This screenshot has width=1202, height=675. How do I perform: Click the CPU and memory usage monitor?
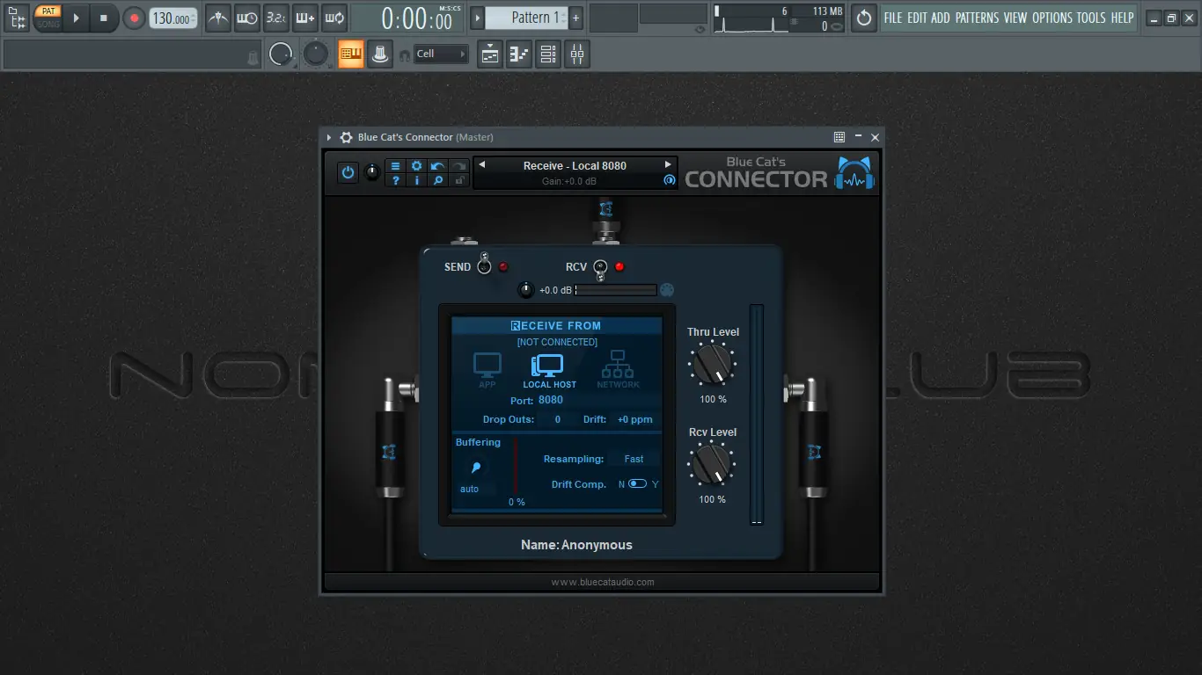click(781, 18)
